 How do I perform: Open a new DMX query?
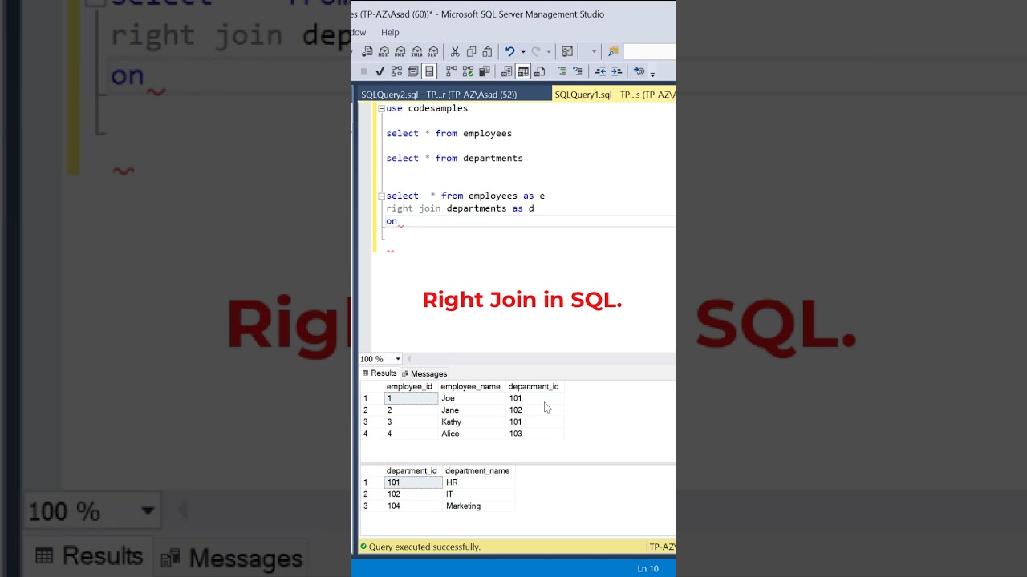coord(400,51)
